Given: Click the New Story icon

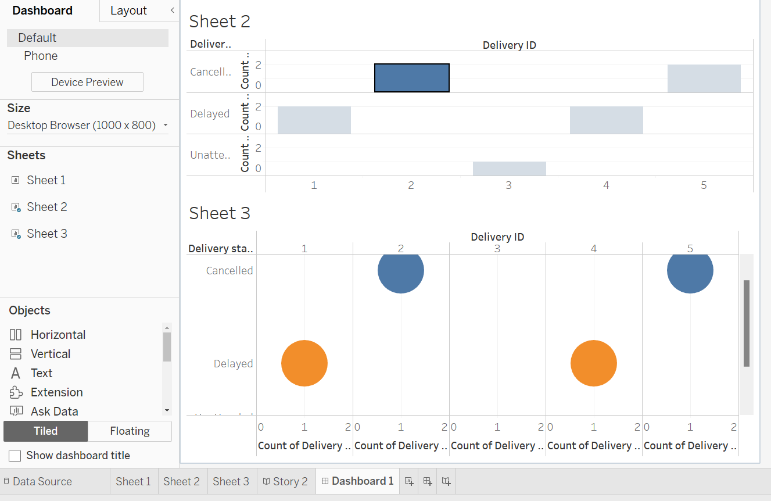Looking at the screenshot, I should tap(446, 481).
